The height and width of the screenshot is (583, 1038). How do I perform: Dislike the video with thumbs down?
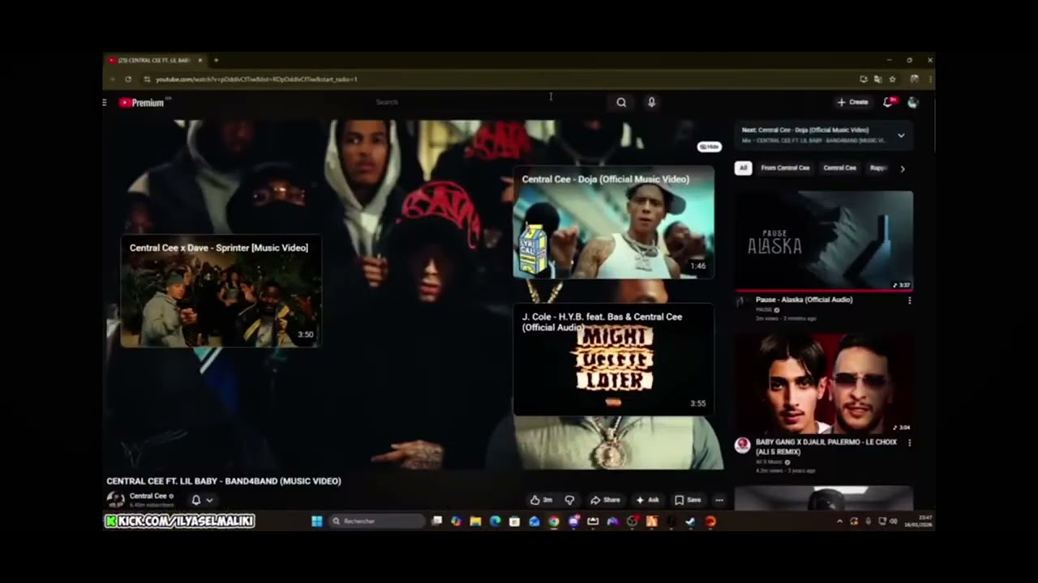tap(569, 500)
